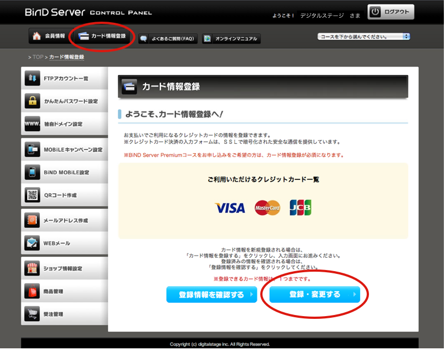The height and width of the screenshot is (350, 445).
Task: Click the デジタルステージ user name text
Action: pos(322,16)
